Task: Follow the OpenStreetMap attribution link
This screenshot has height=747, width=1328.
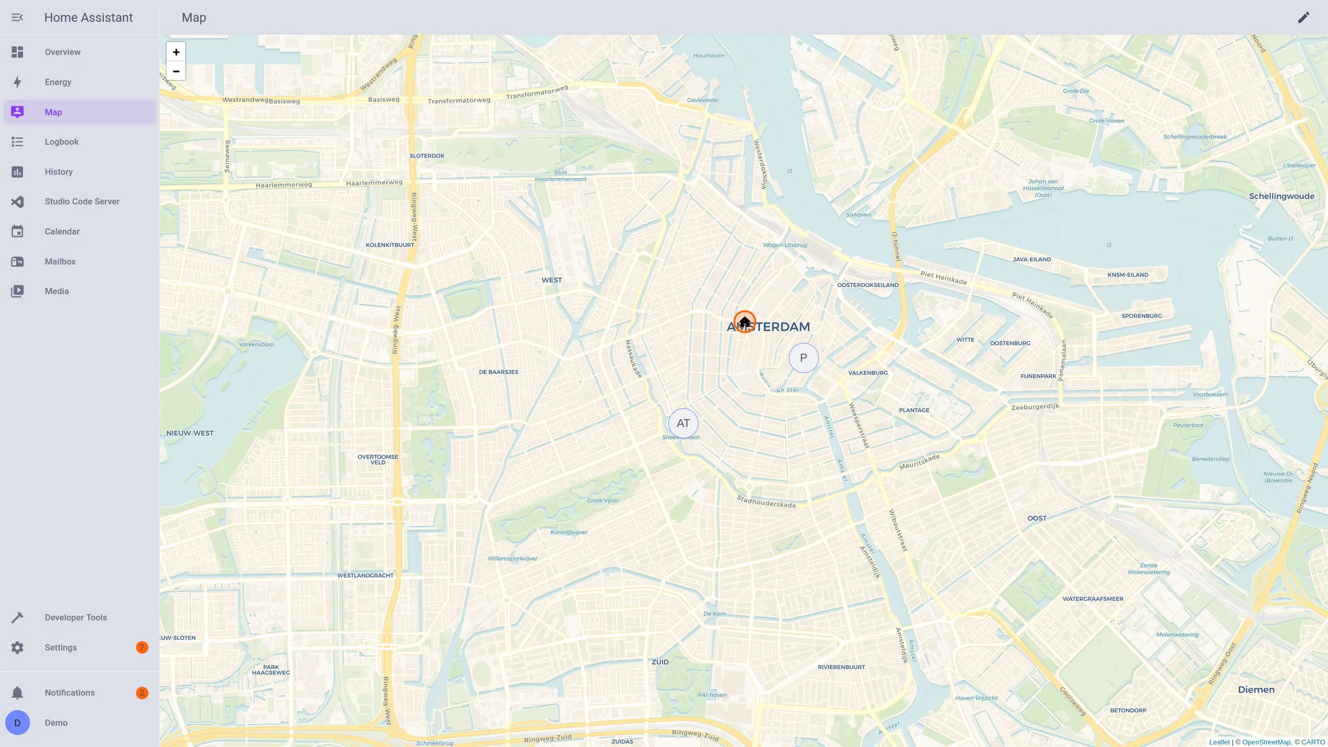Action: click(1266, 742)
